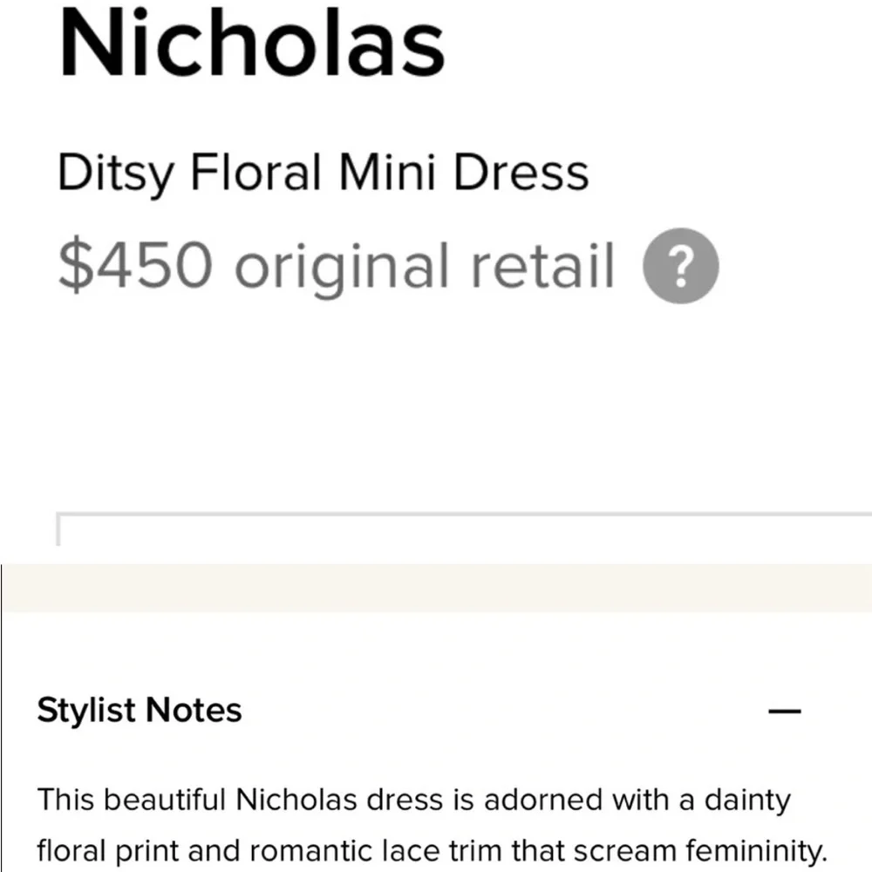Click the 'Nicholas' designer name
This screenshot has height=872, width=872.
(x=251, y=44)
